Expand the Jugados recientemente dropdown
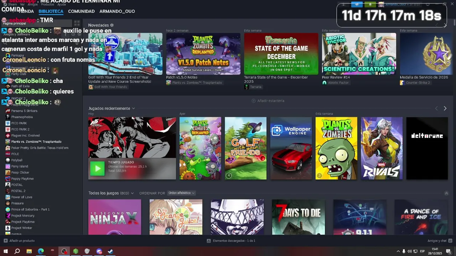The image size is (456, 256). (x=134, y=108)
